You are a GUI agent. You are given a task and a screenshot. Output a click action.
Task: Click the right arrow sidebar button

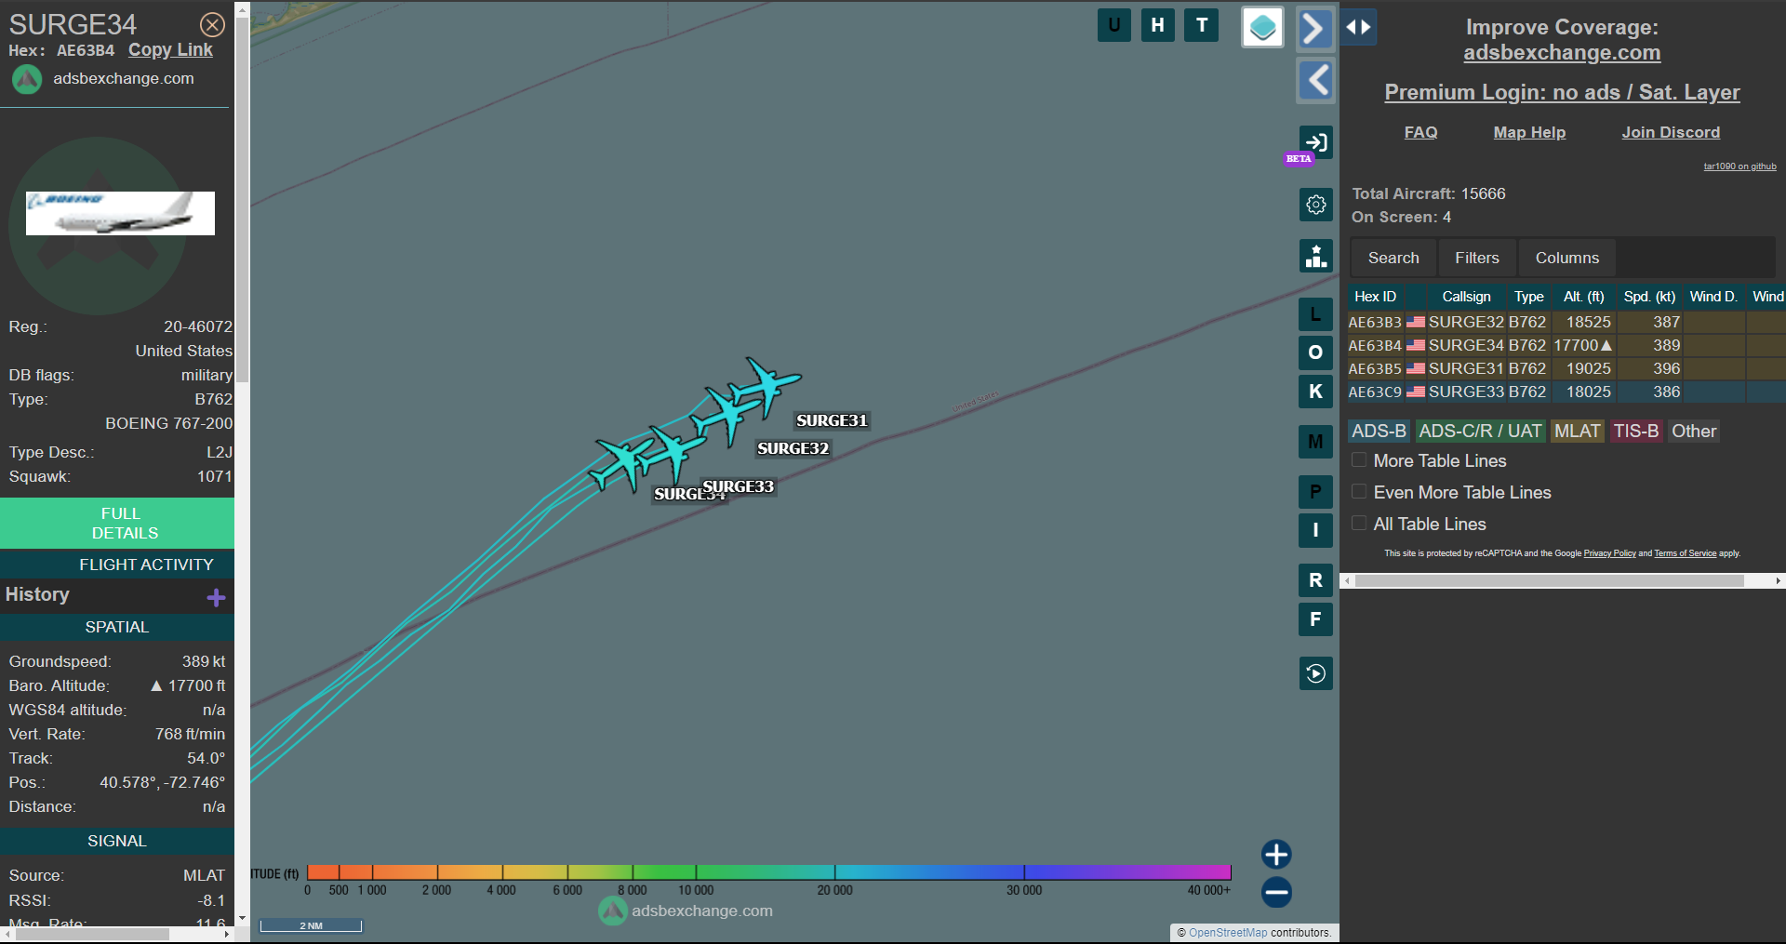1315,29
